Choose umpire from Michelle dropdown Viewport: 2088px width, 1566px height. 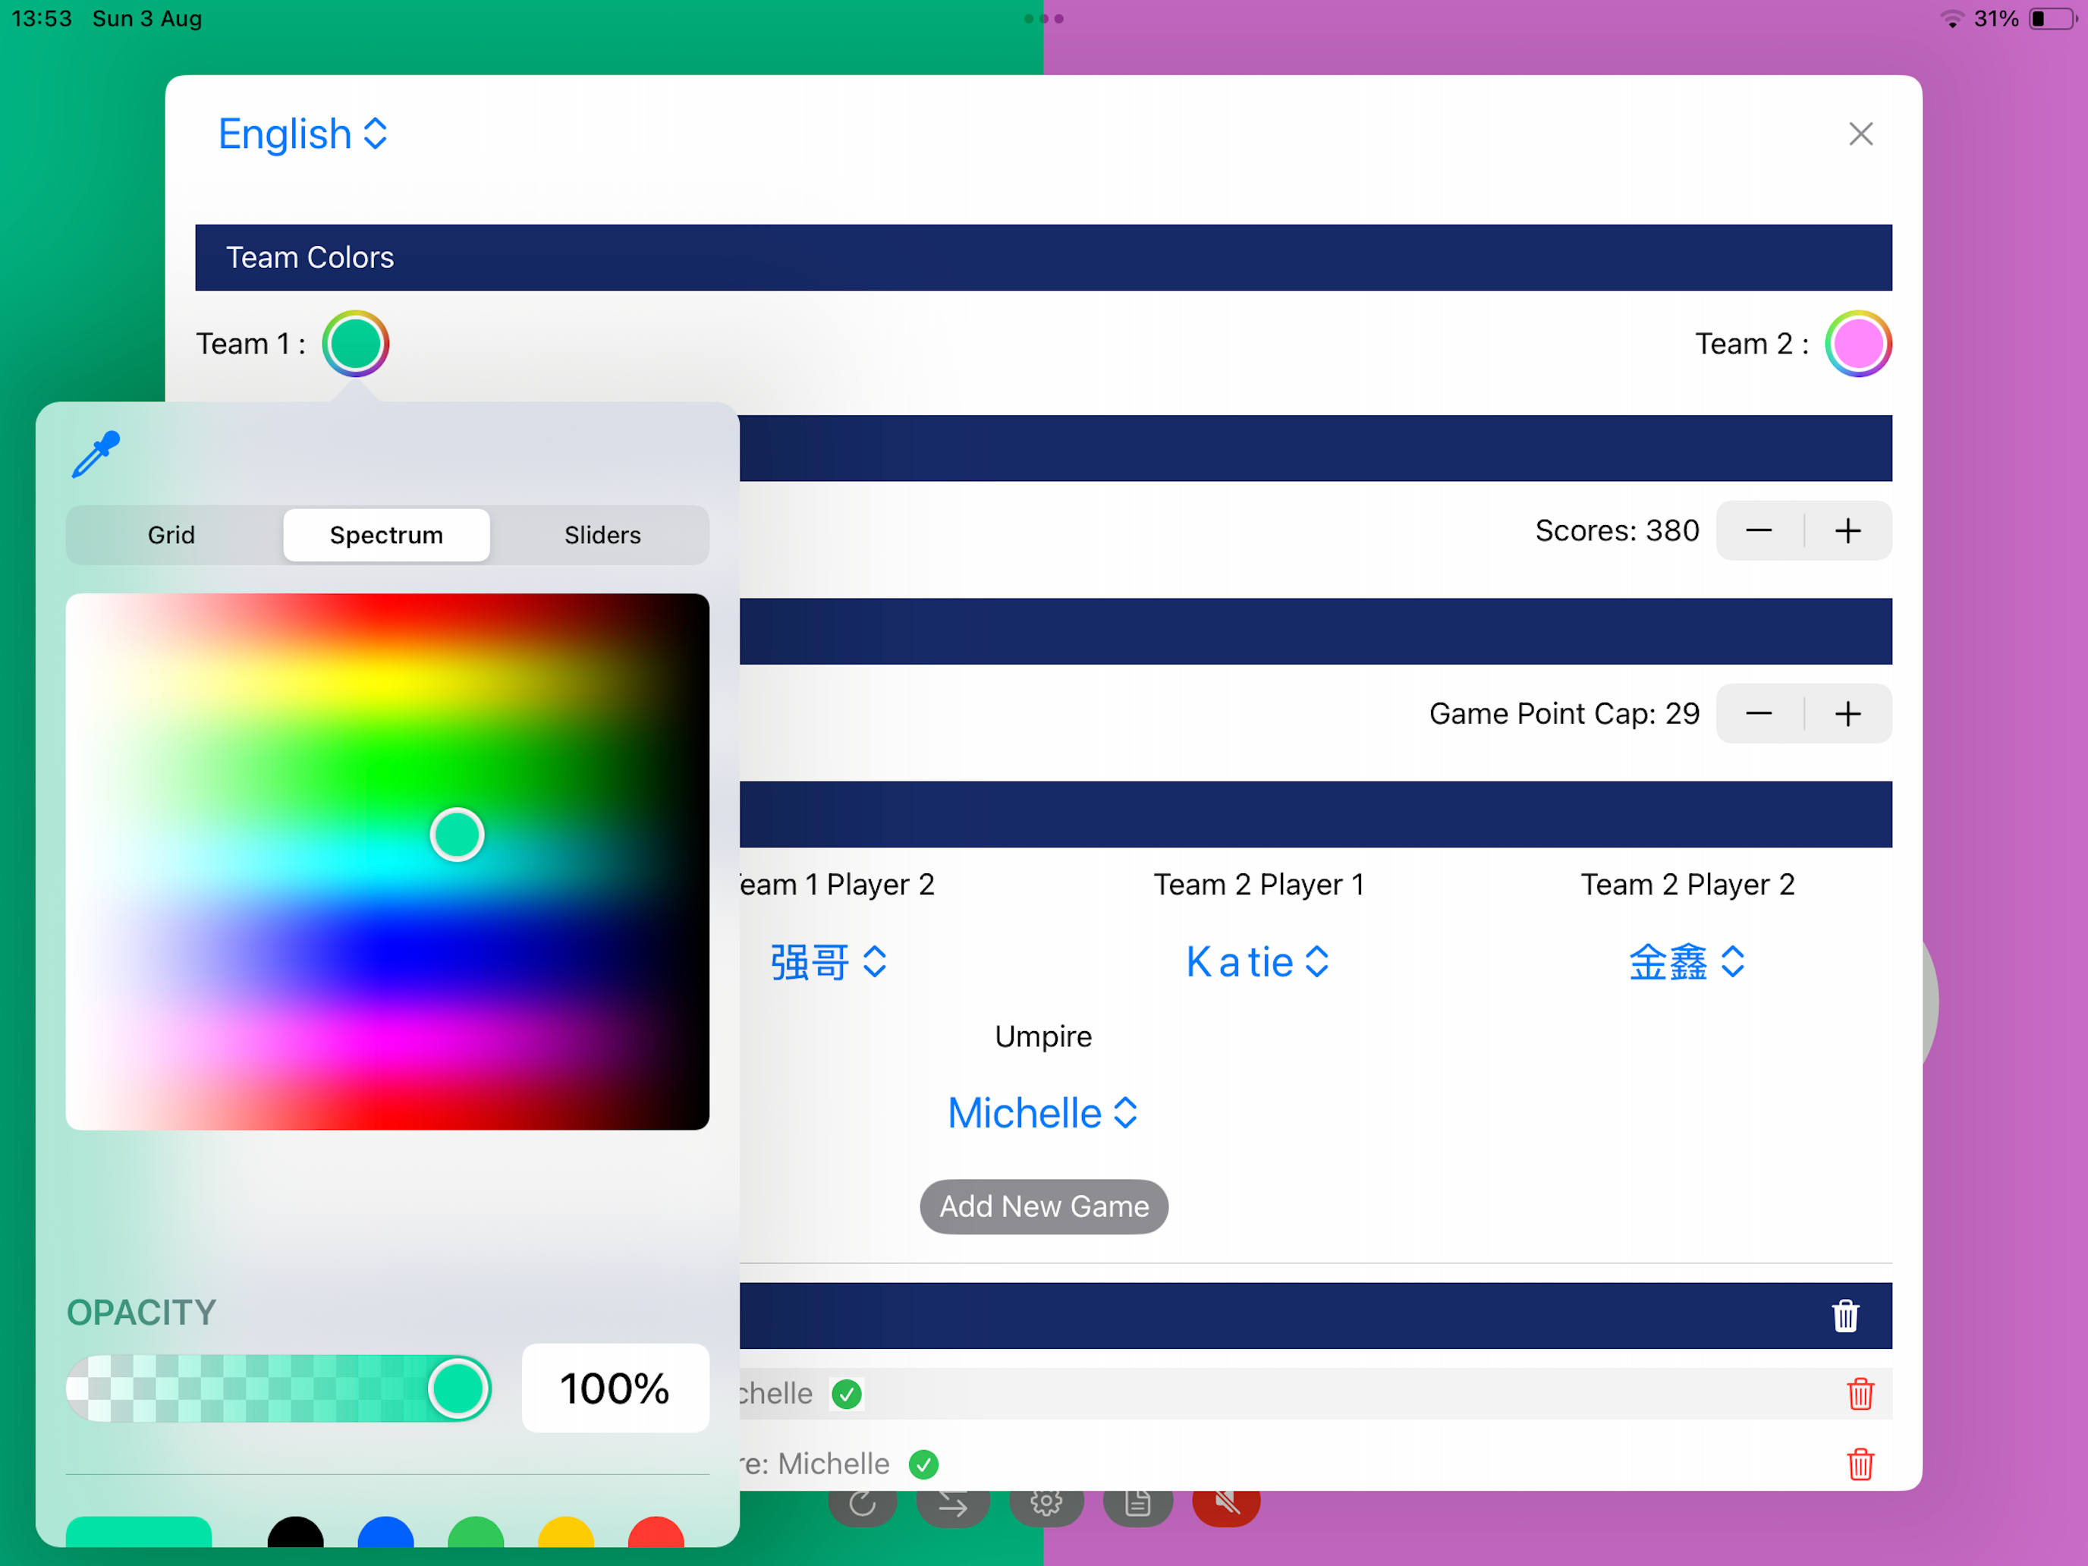[1043, 1113]
